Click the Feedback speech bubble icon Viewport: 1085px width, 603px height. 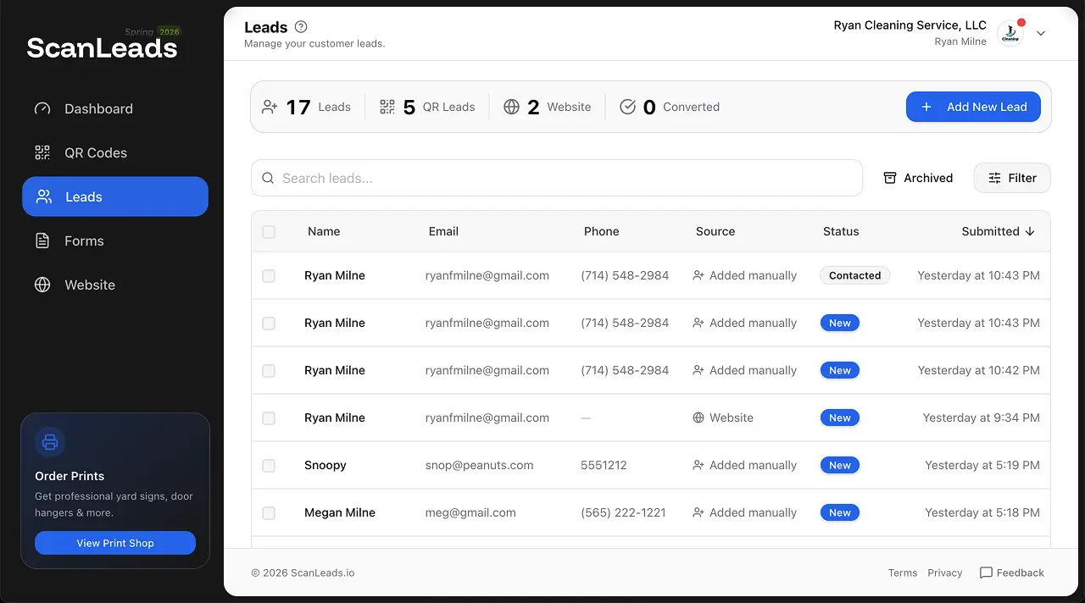pyautogui.click(x=987, y=573)
